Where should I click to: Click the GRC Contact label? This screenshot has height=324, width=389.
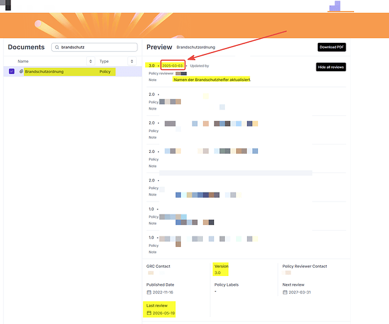tap(158, 266)
